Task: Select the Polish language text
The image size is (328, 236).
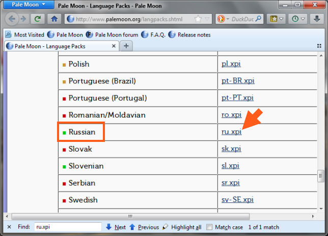Action: 79,64
